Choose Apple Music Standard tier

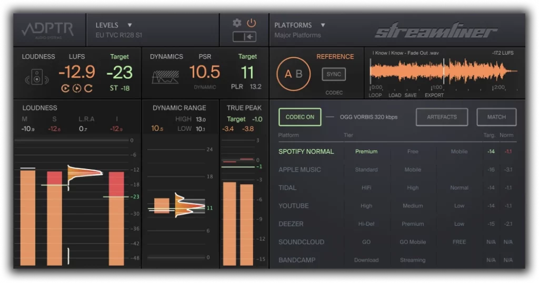pyautogui.click(x=366, y=170)
